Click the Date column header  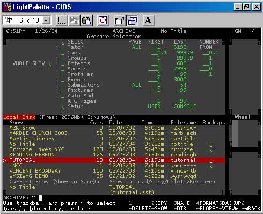[x=115, y=123]
